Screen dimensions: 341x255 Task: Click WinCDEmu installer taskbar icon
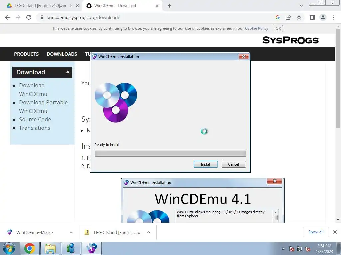click(x=91, y=248)
